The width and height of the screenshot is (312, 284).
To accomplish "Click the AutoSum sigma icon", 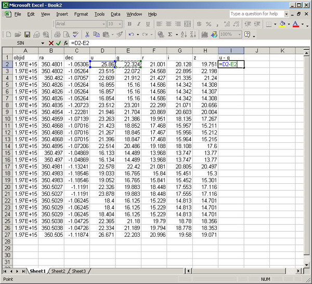I will [170, 35].
